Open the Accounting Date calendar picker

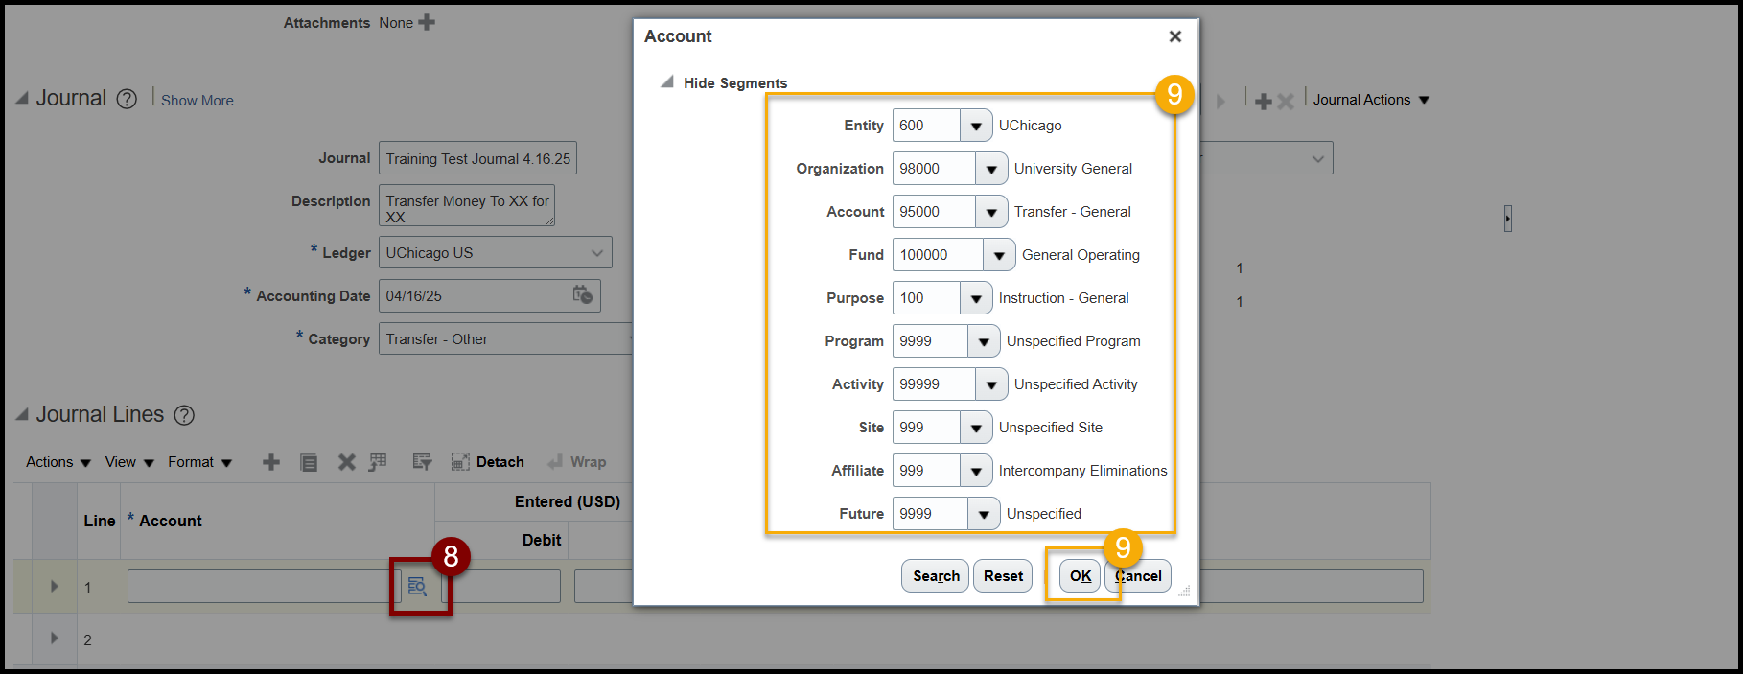tap(582, 295)
